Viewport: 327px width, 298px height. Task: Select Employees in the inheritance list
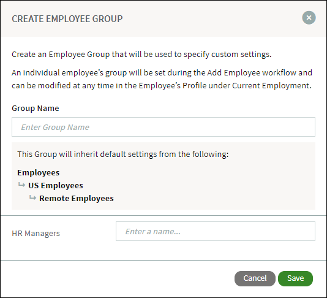[39, 173]
